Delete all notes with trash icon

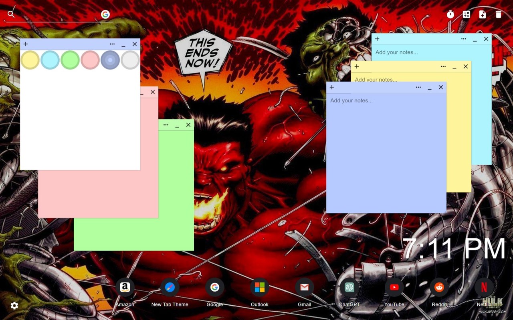[499, 14]
